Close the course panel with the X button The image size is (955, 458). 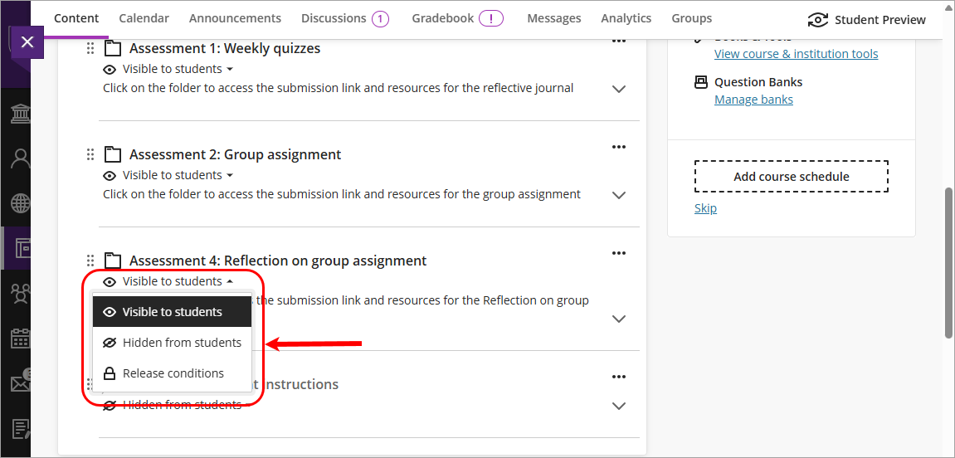(x=27, y=42)
